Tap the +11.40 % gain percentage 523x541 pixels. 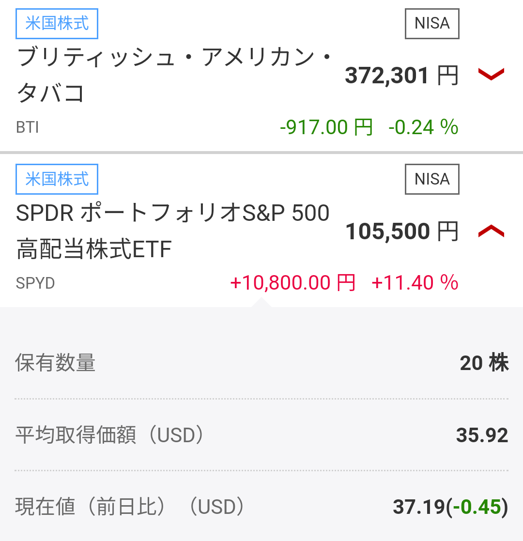(x=415, y=282)
